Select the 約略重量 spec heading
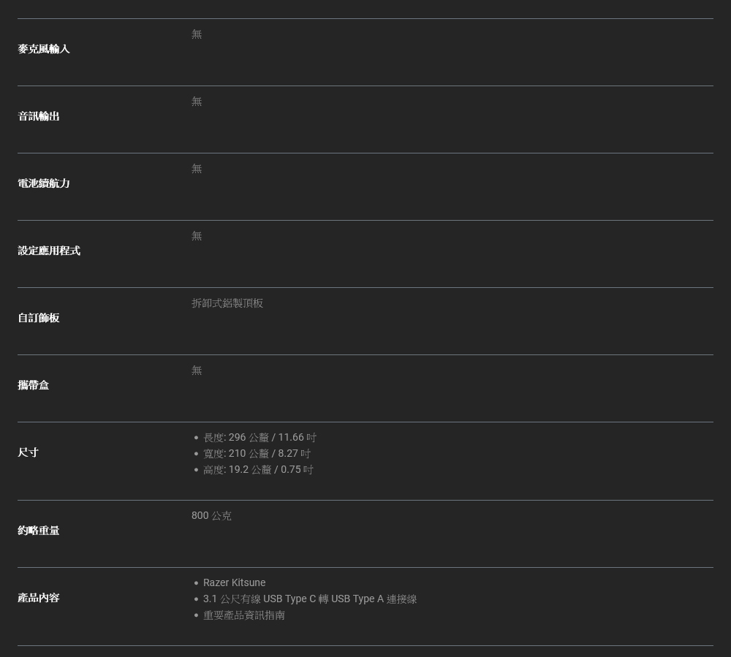The height and width of the screenshot is (657, 731). [x=39, y=531]
